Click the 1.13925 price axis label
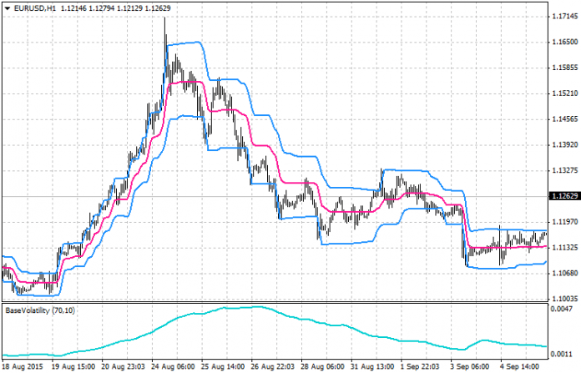This screenshot has height=373, width=581. tap(562, 144)
